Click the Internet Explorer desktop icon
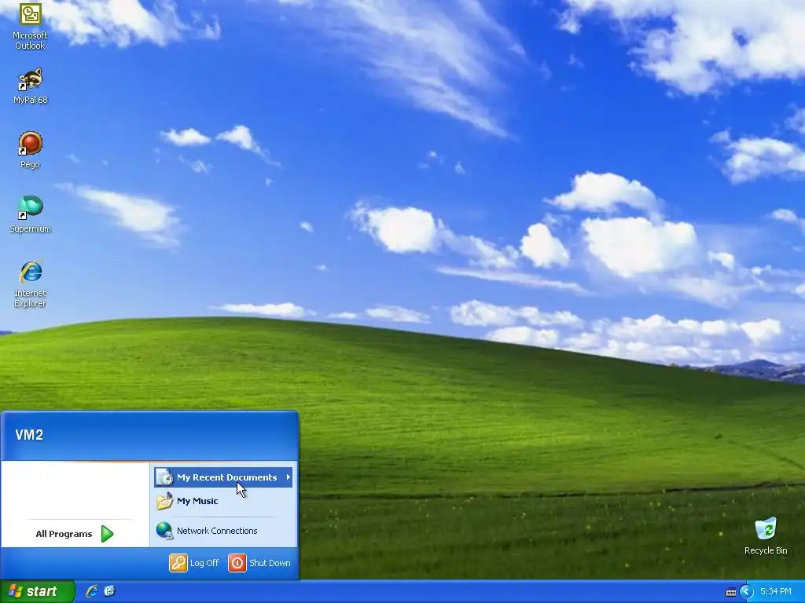 (30, 283)
